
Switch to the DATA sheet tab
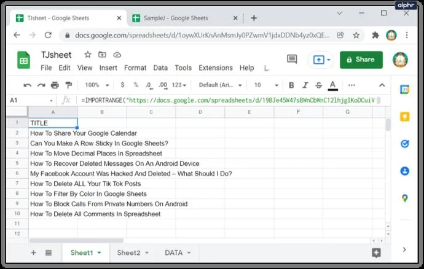[x=174, y=253]
